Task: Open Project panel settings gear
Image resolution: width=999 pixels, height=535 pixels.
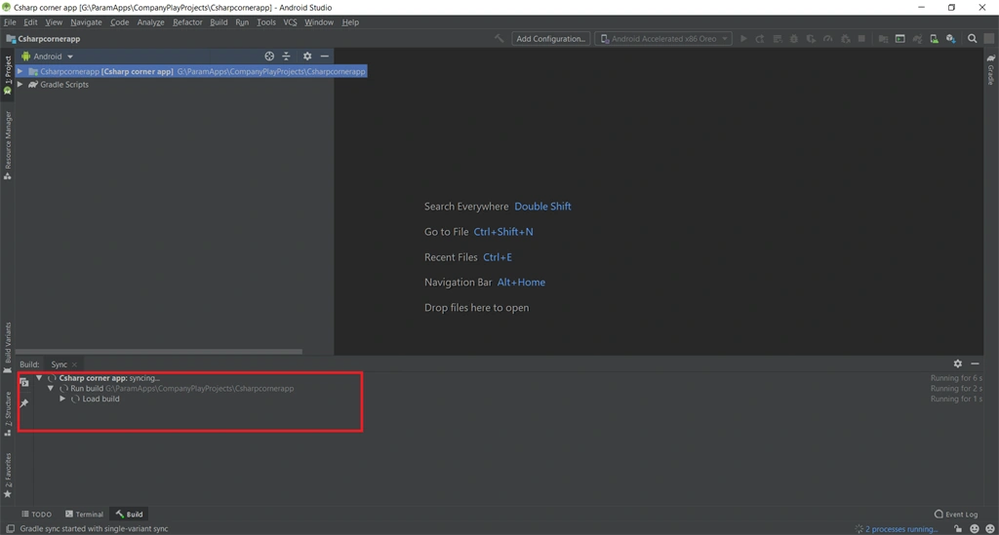Action: click(307, 56)
